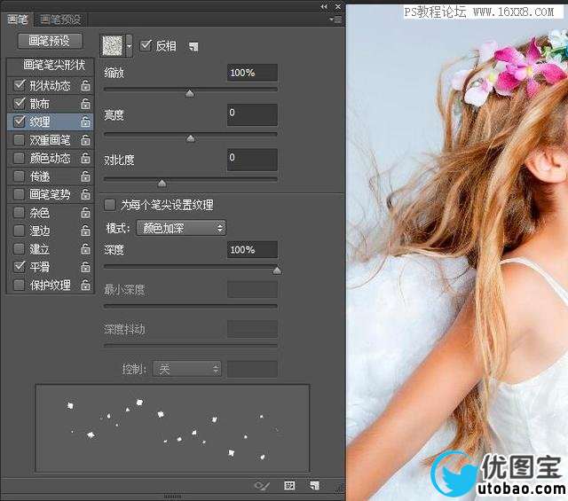
Task: Open the brush panel flyout menu icon
Action: (336, 20)
